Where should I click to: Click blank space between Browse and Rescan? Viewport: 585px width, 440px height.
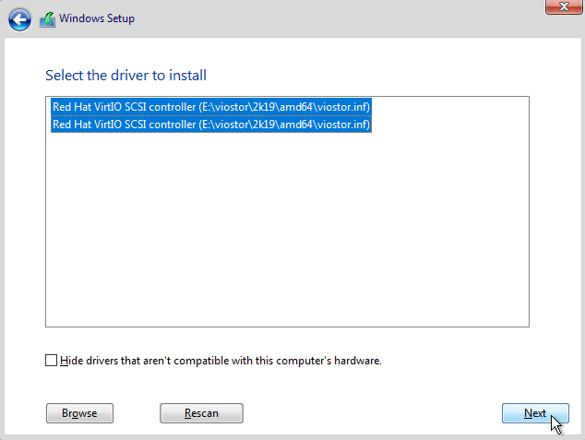coord(137,413)
